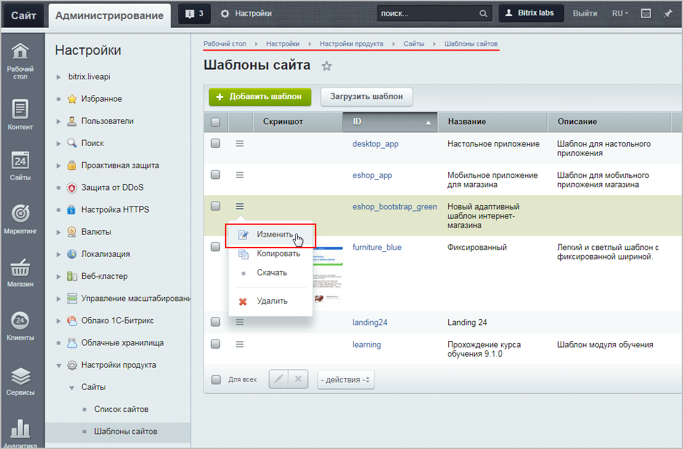The height and width of the screenshot is (449, 683).
Task: Open notifications counter showing 3
Action: pyautogui.click(x=194, y=14)
